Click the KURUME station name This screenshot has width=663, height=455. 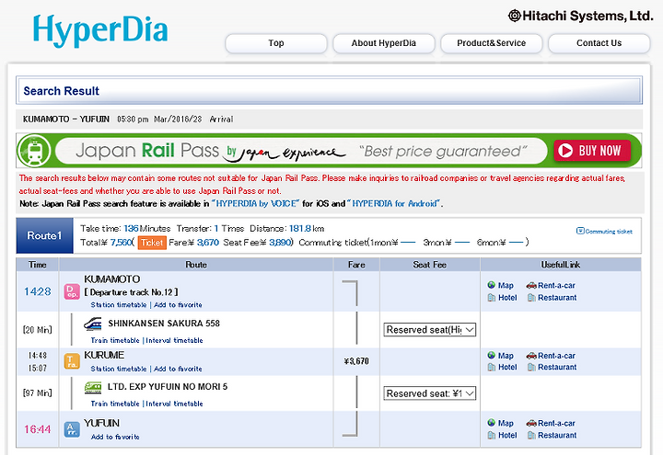104,355
